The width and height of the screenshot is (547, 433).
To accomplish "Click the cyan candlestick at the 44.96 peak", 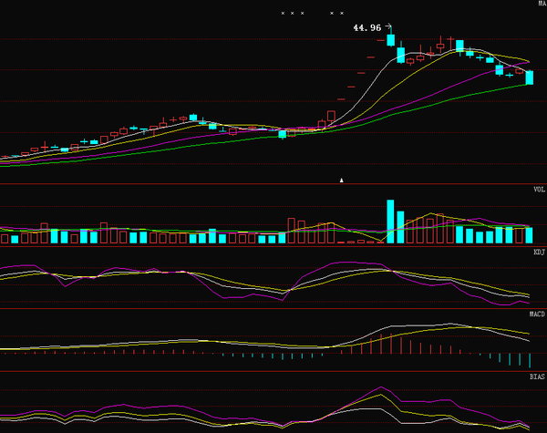I will [390, 39].
